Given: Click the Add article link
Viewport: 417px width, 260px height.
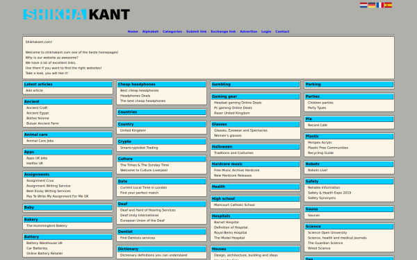Looking at the screenshot, I should [x=34, y=90].
